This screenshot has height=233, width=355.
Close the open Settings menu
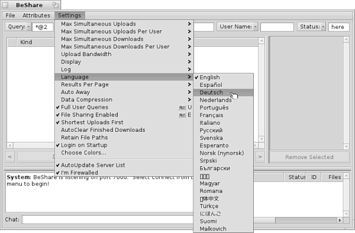[69, 15]
